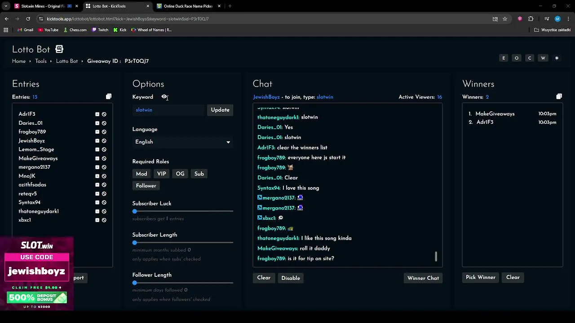Image resolution: width=575 pixels, height=323 pixels.
Task: Open the Chrome profile avatar M
Action: pyautogui.click(x=557, y=19)
